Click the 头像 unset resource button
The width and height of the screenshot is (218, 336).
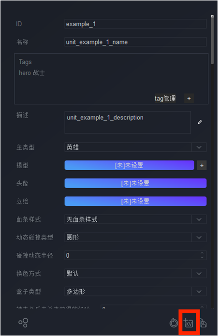point(135,183)
